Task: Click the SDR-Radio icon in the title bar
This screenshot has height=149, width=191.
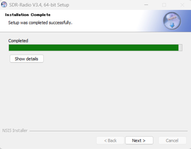Action: (x=4, y=5)
